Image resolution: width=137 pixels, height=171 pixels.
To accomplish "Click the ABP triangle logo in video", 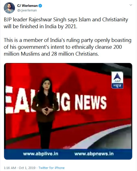I will tap(117, 77).
